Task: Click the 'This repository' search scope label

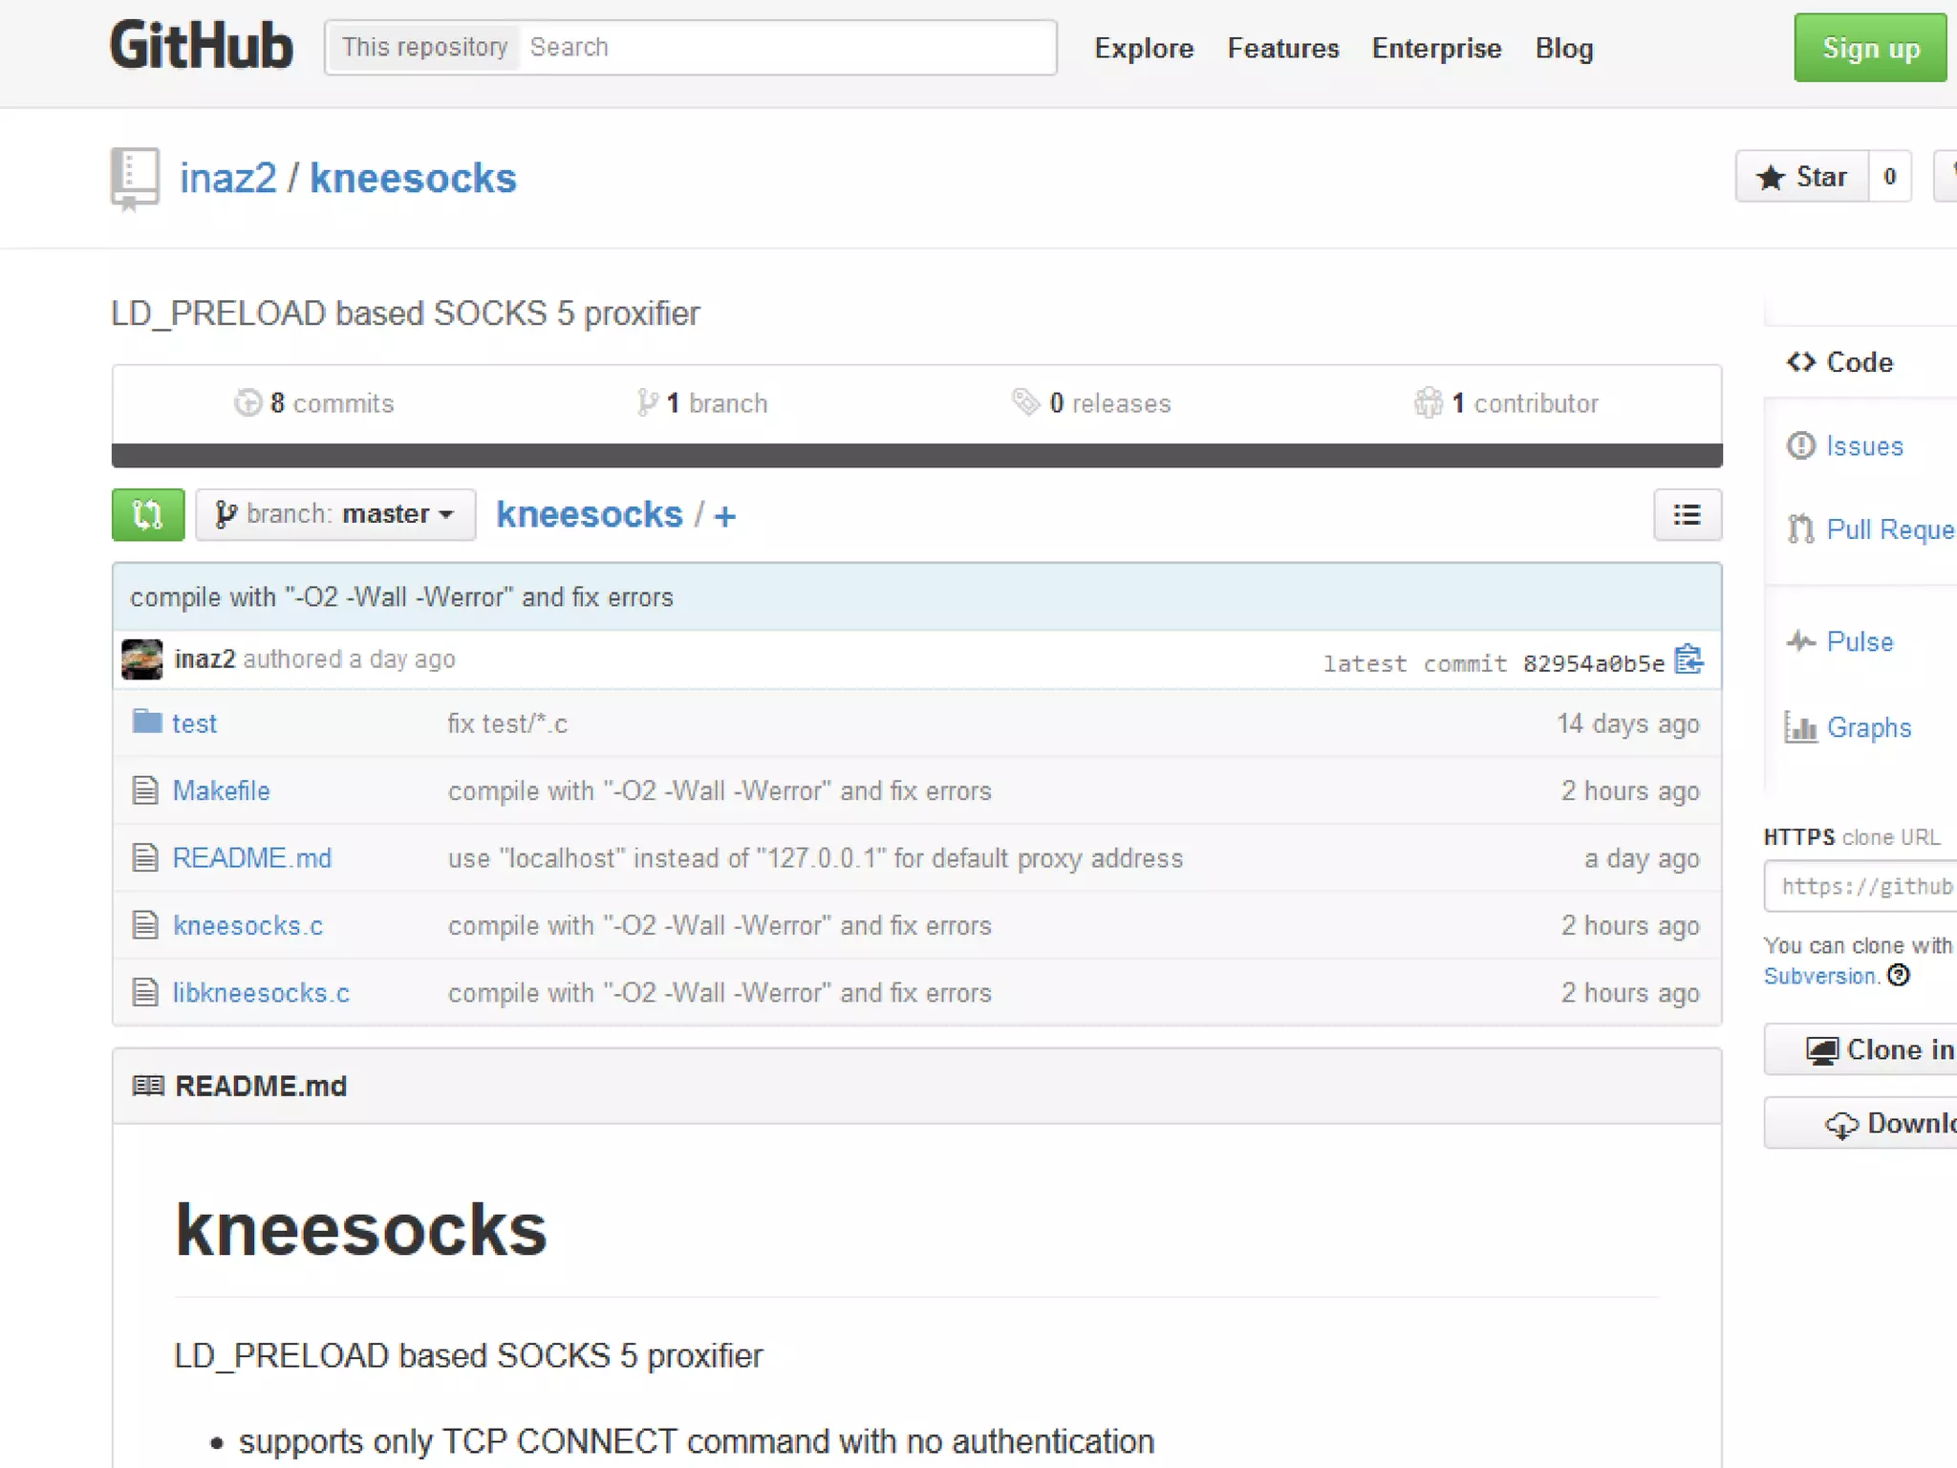Action: 424,47
